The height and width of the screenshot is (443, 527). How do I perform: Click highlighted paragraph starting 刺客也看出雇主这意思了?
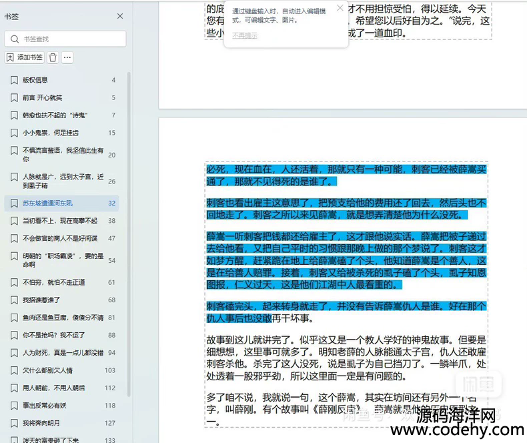(x=346, y=209)
